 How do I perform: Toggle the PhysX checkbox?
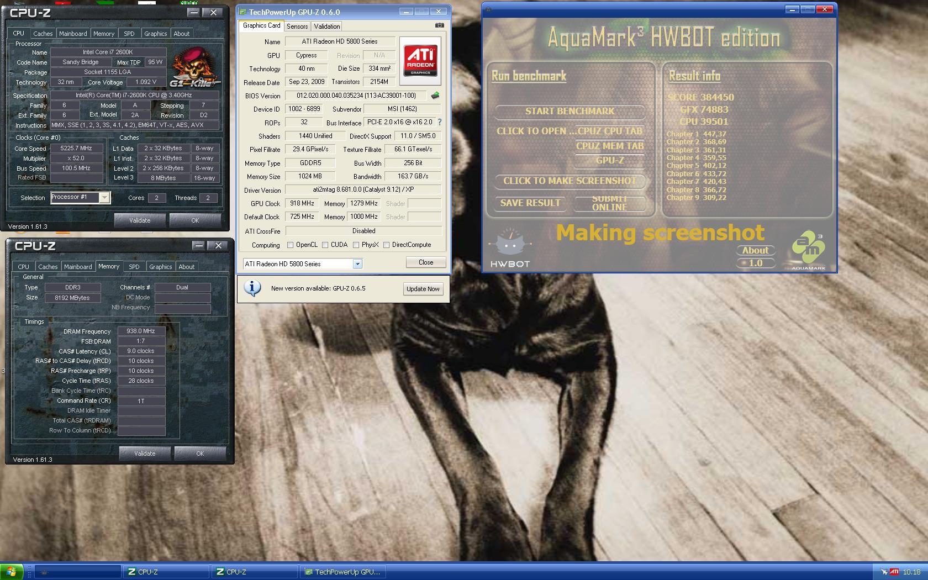click(356, 245)
